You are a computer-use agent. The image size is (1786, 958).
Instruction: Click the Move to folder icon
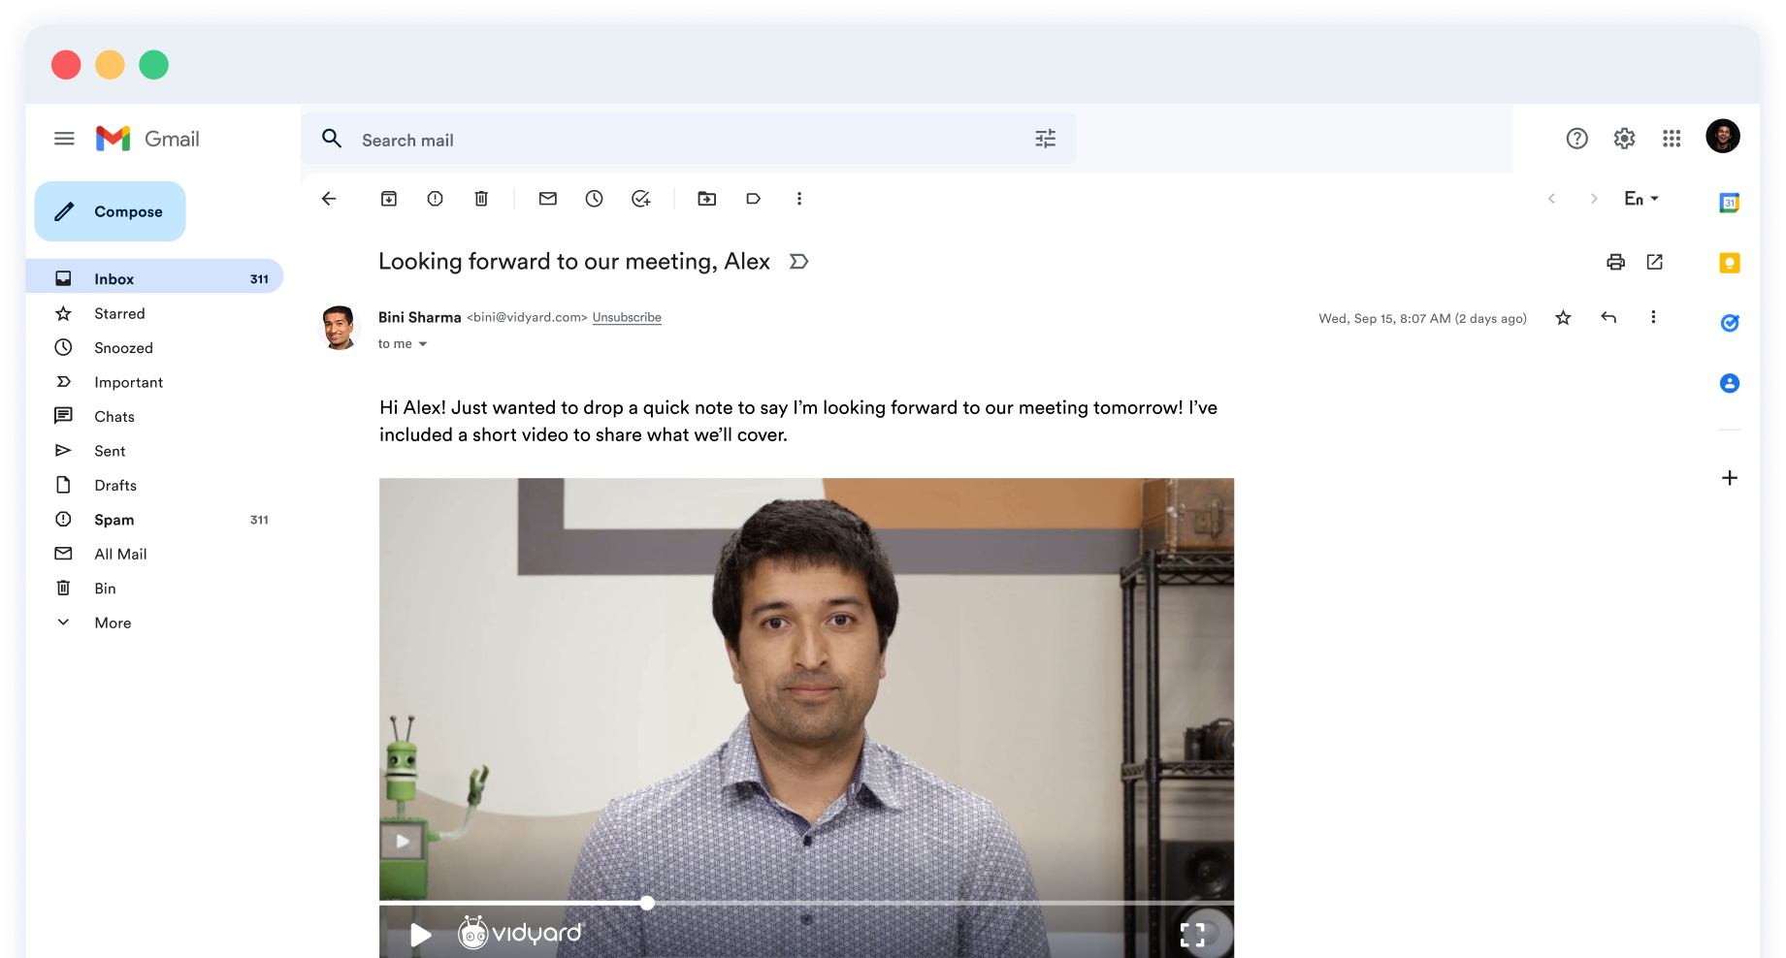[707, 199]
